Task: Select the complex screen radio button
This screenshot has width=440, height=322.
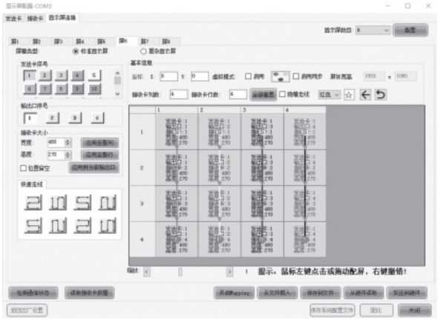Action: 143,51
